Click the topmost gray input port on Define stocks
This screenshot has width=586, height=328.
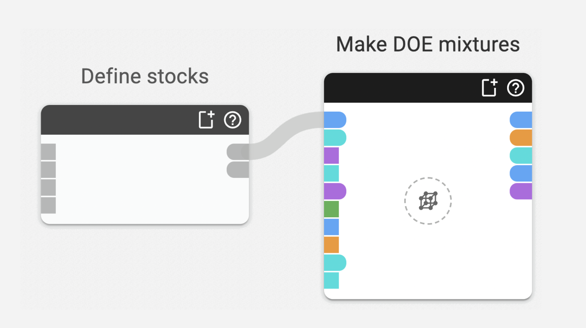[x=49, y=152]
